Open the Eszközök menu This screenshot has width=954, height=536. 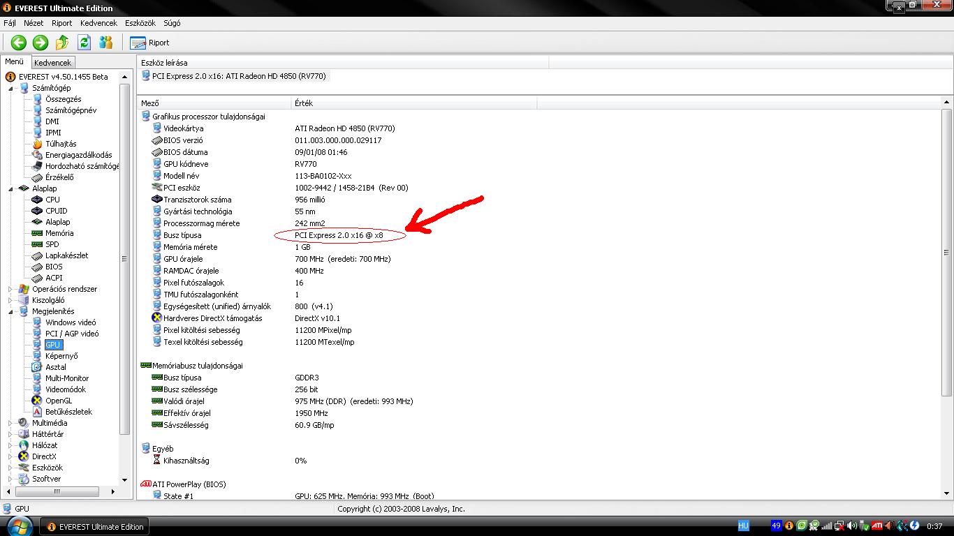140,23
